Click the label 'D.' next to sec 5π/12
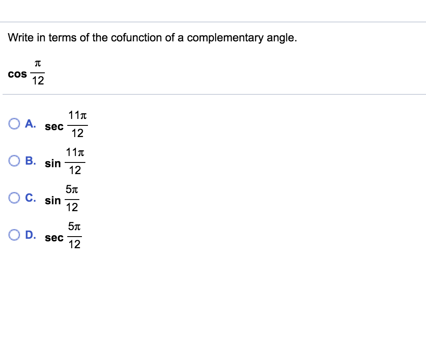This screenshot has height=337, width=426. (30, 235)
